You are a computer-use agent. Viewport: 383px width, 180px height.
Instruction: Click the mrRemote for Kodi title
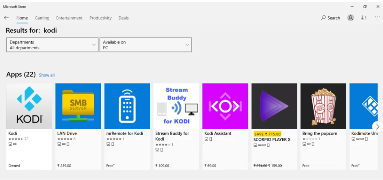click(125, 133)
